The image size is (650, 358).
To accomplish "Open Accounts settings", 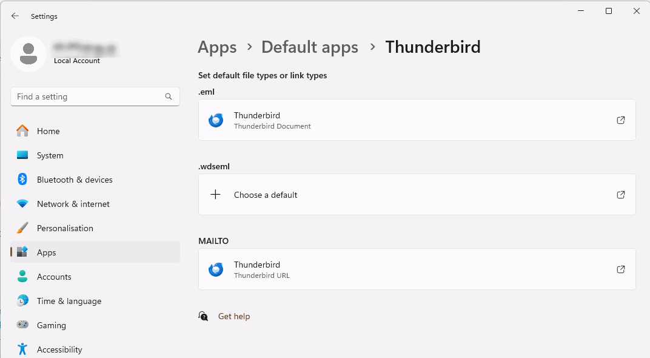I will 95,277.
